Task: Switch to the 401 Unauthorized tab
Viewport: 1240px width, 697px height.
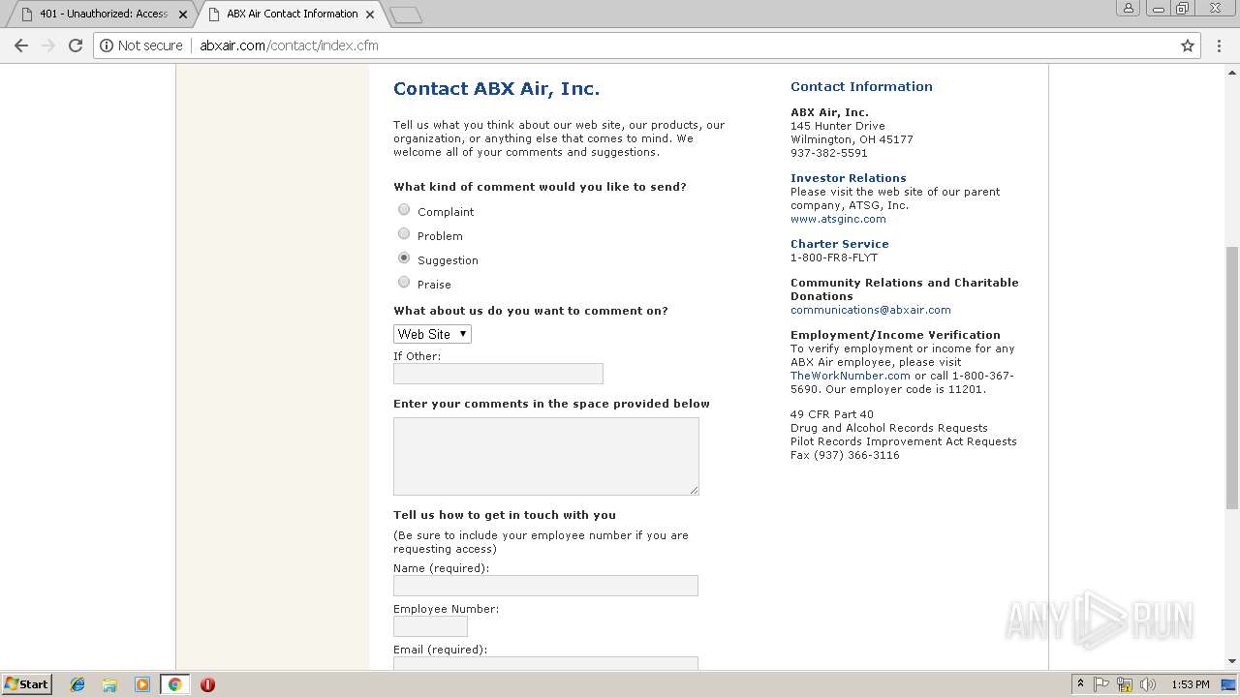Action: [101, 15]
